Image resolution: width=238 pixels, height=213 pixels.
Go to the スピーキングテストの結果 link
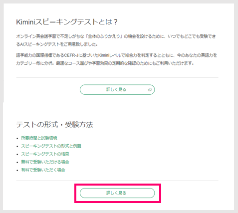coord(45,154)
